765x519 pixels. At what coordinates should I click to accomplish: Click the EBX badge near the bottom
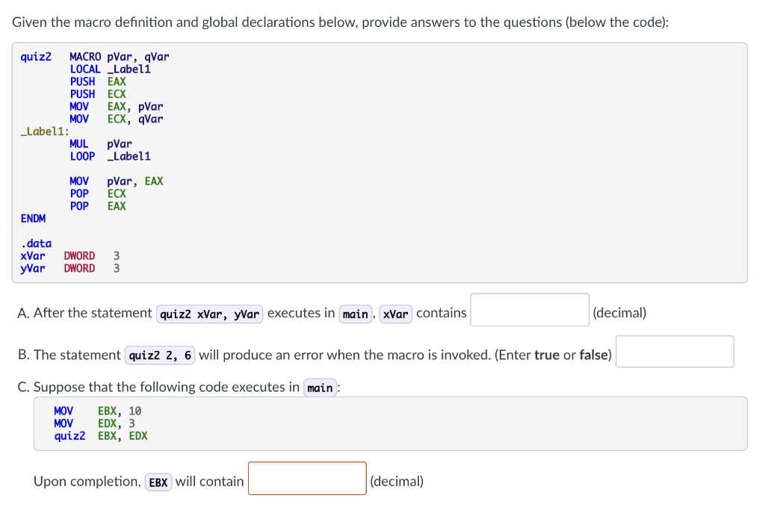click(158, 482)
